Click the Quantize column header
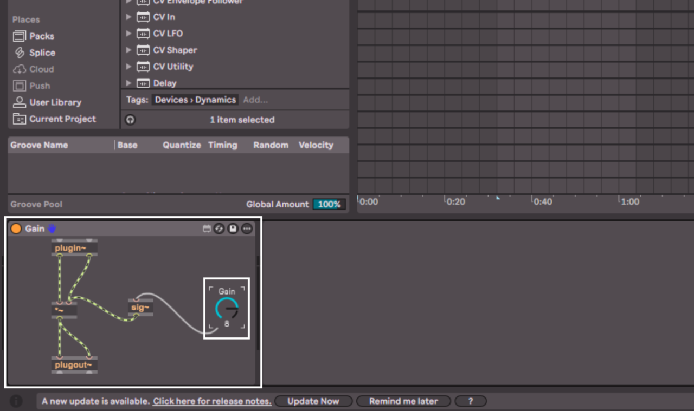694x411 pixels. pos(182,145)
